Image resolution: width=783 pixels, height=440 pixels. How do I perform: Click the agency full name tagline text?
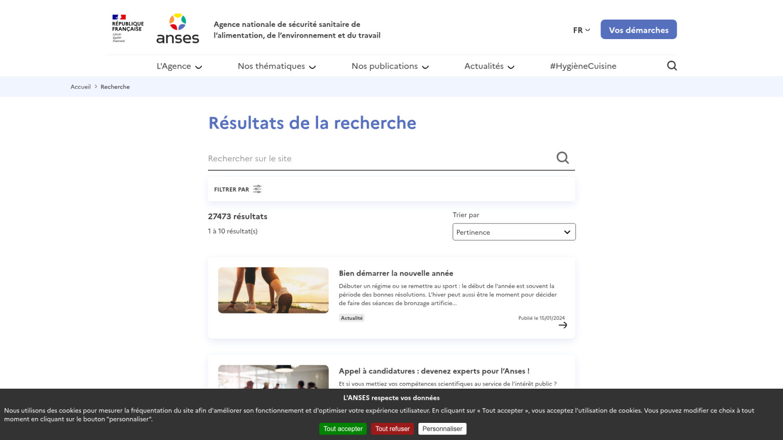coord(297,30)
